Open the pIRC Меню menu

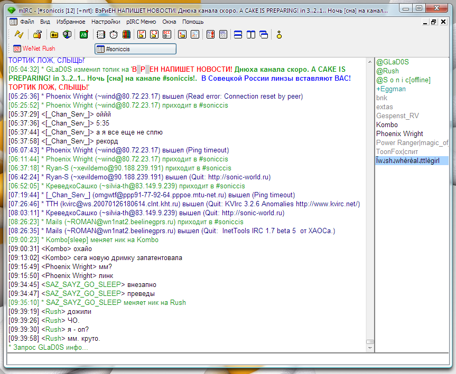point(141,22)
